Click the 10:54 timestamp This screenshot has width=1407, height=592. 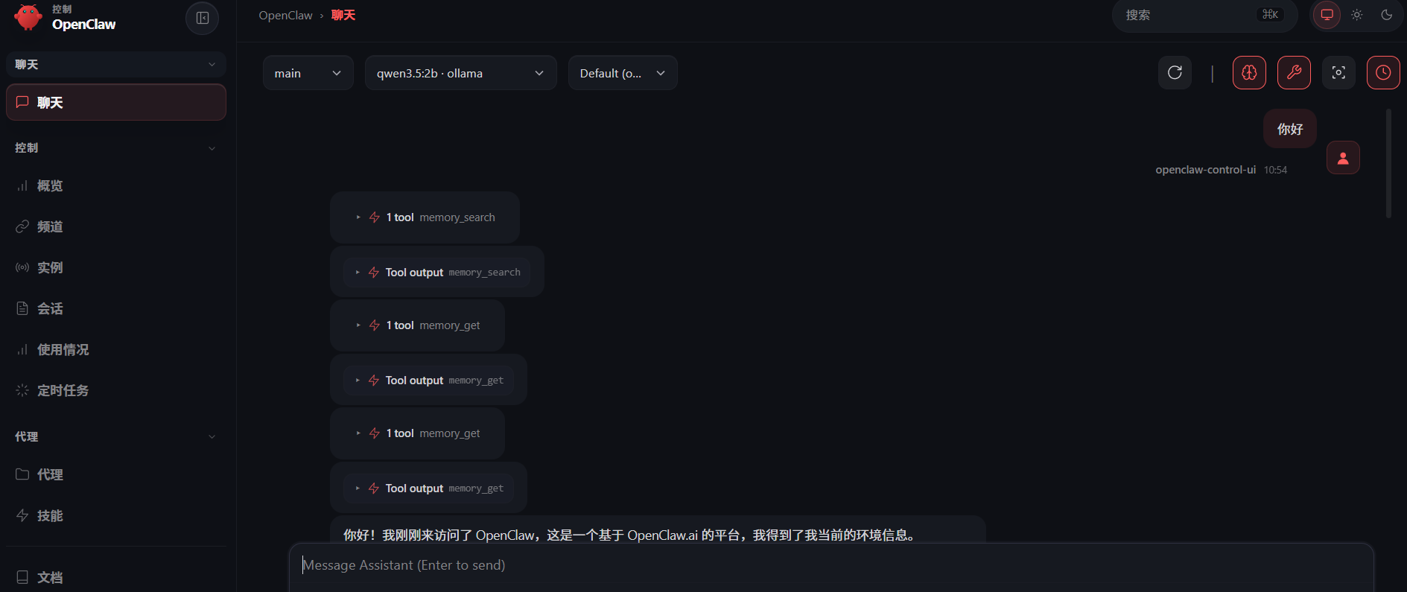pyautogui.click(x=1275, y=170)
